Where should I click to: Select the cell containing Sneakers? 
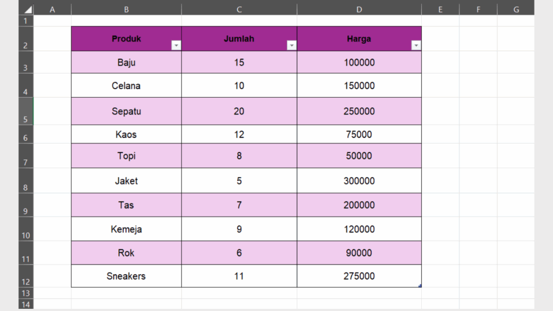126,276
